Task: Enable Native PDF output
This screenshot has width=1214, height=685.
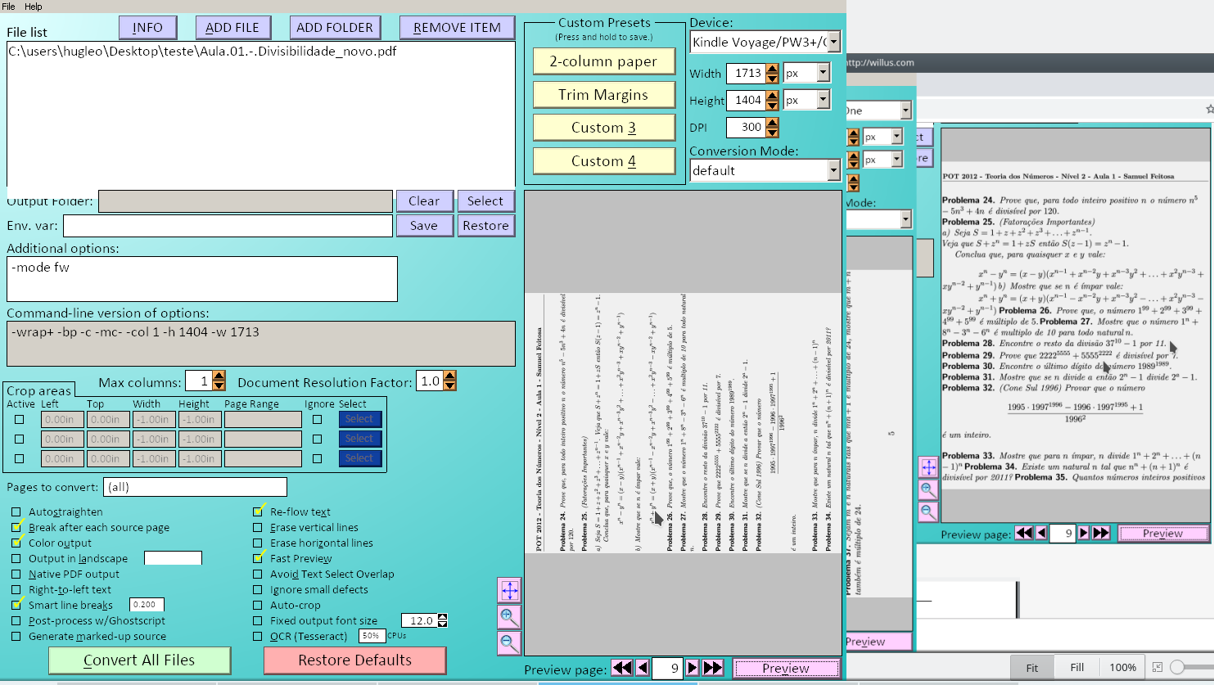Action: click(x=16, y=575)
